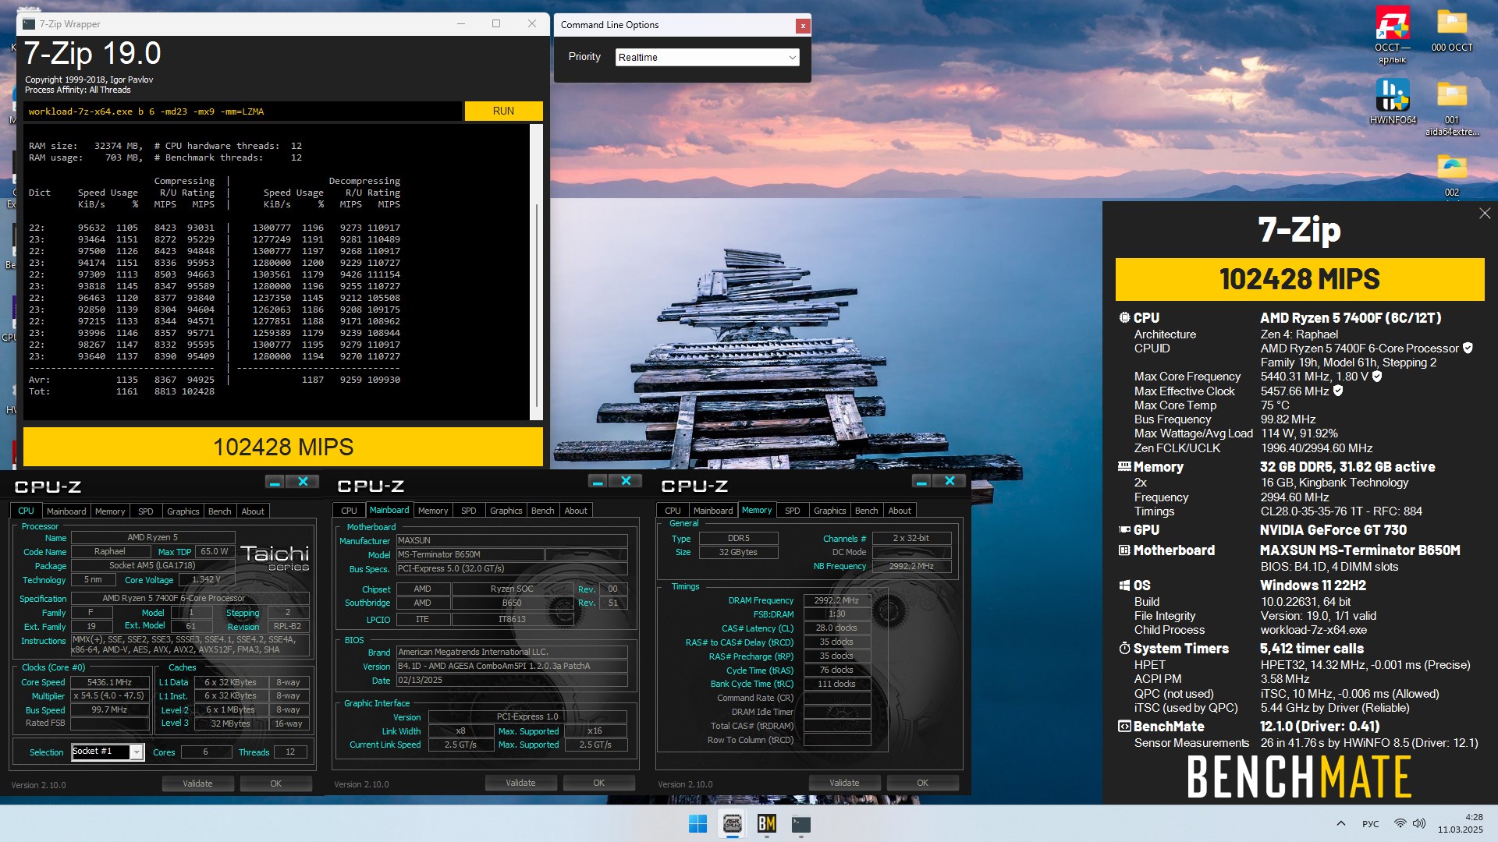Minimize the CPU-Z Mainboard window

click(598, 481)
